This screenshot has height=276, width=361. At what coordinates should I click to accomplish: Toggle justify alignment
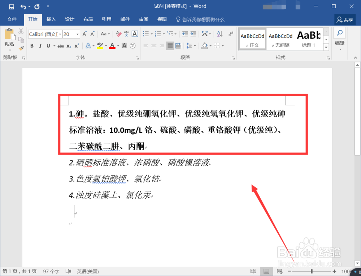coord(170,45)
